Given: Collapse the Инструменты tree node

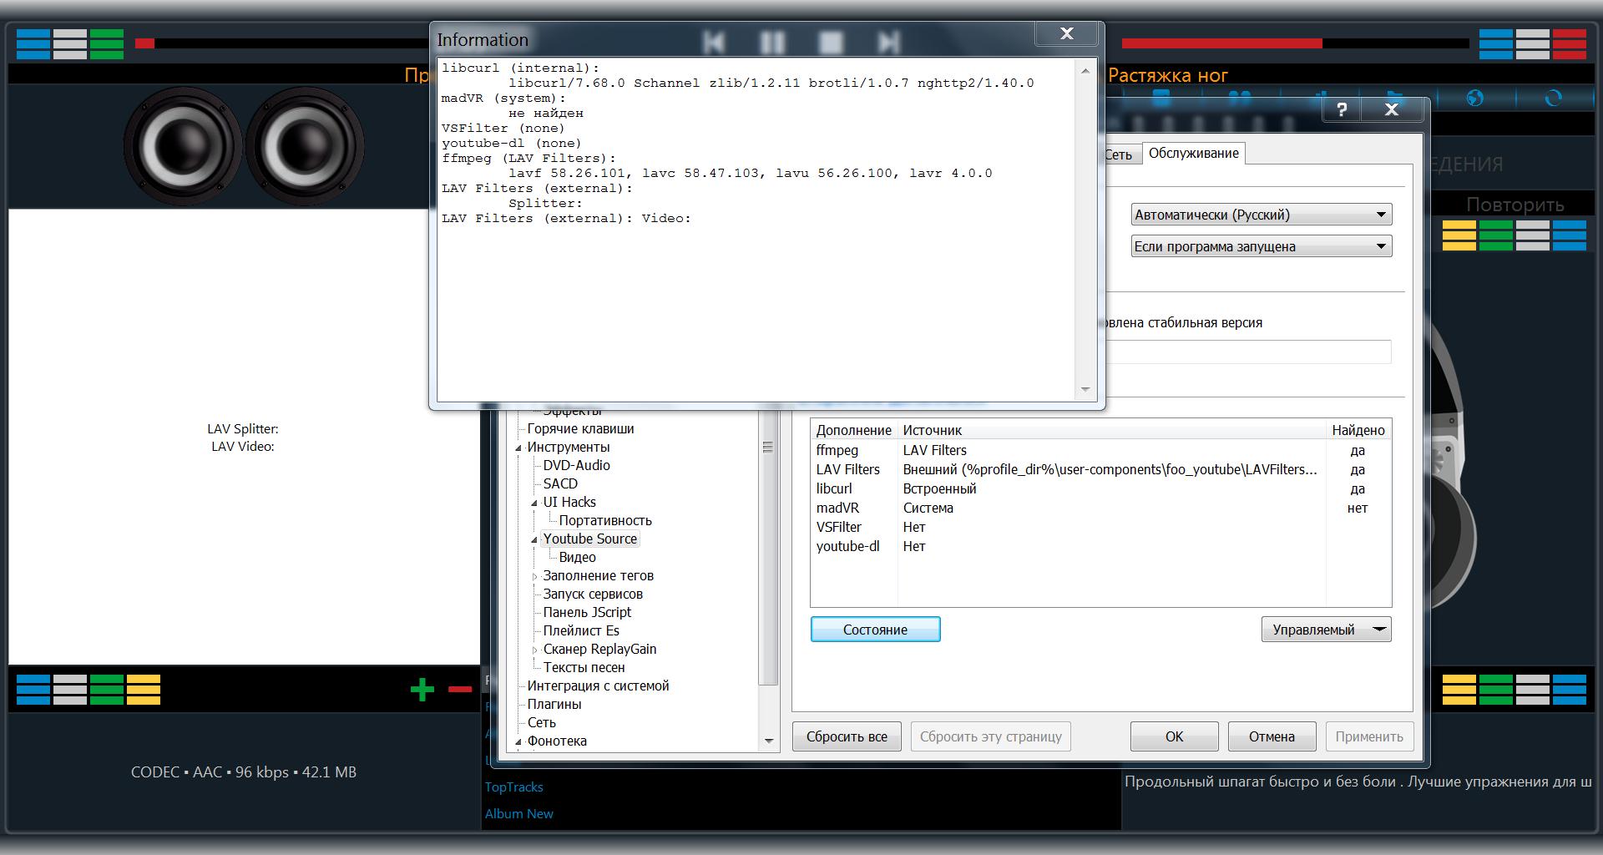Looking at the screenshot, I should (x=518, y=448).
